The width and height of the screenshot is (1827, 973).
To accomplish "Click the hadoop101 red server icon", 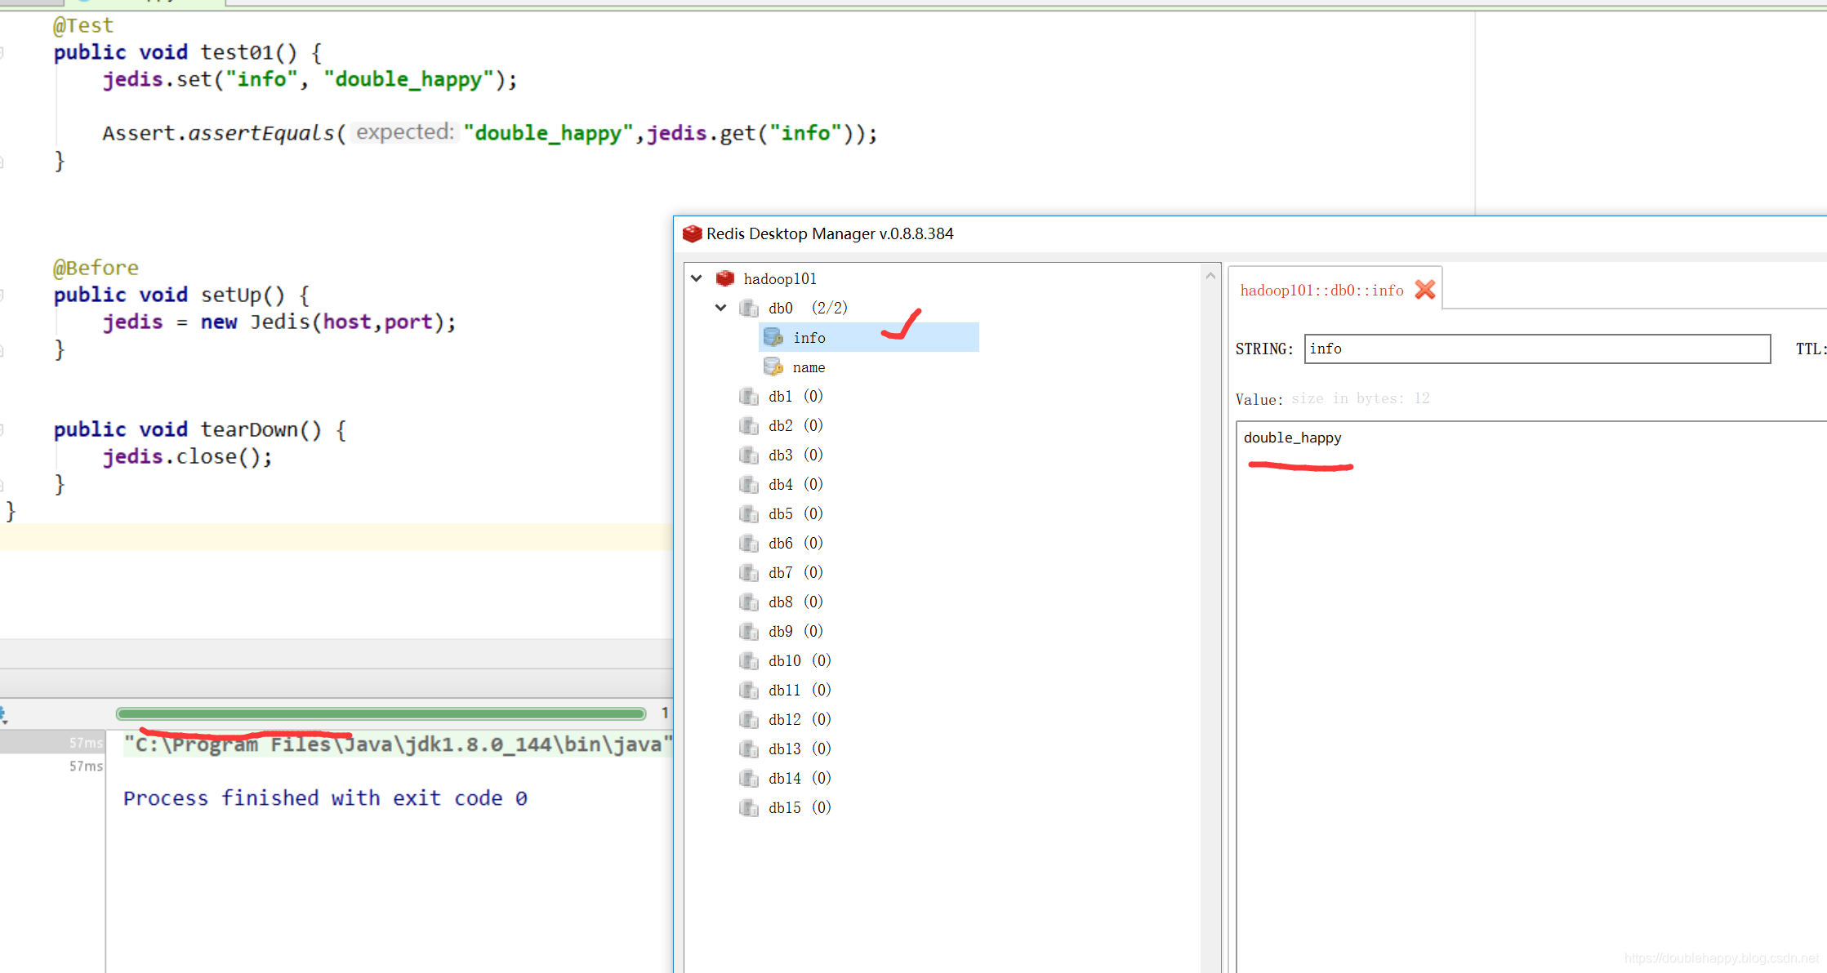I will click(x=724, y=279).
